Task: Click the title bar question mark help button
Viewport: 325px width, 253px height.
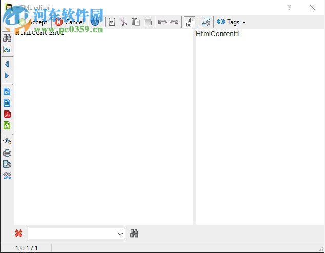Action: click(289, 7)
